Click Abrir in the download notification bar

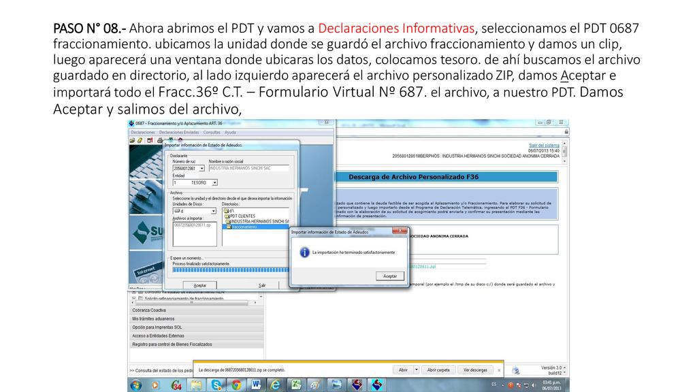pyautogui.click(x=403, y=370)
